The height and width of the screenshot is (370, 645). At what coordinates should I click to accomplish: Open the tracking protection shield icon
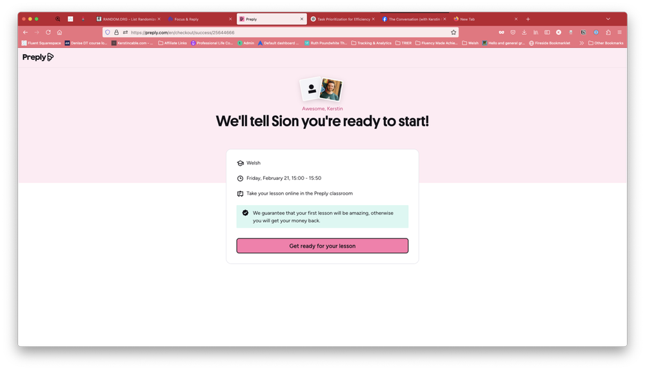[108, 32]
